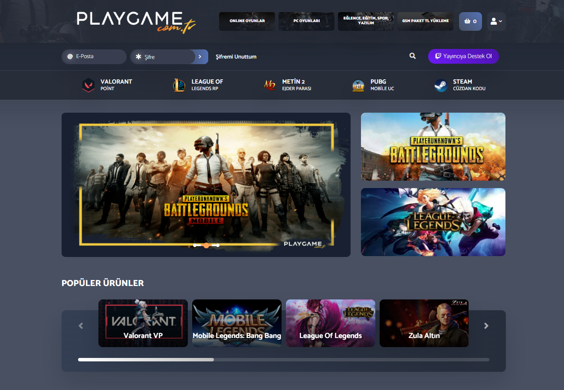Submit login with the arrow button
The image size is (564, 390).
point(200,57)
